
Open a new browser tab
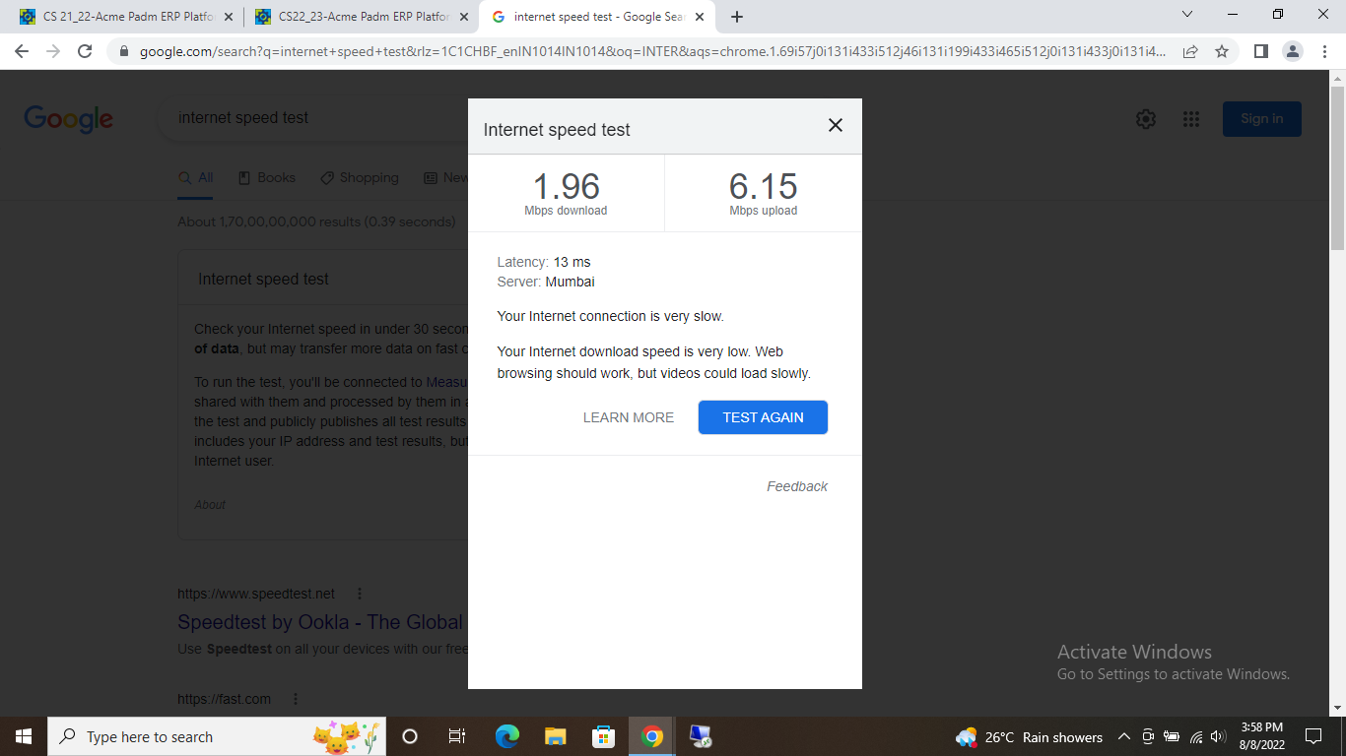pos(737,17)
